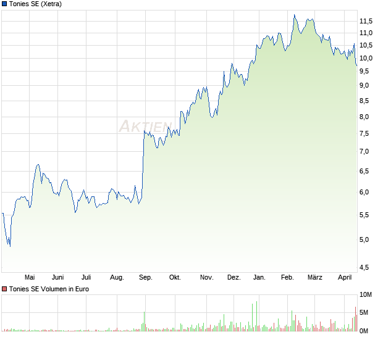The image size is (383, 337).
Task: Click the 10M volume axis label
Action: pos(366,294)
